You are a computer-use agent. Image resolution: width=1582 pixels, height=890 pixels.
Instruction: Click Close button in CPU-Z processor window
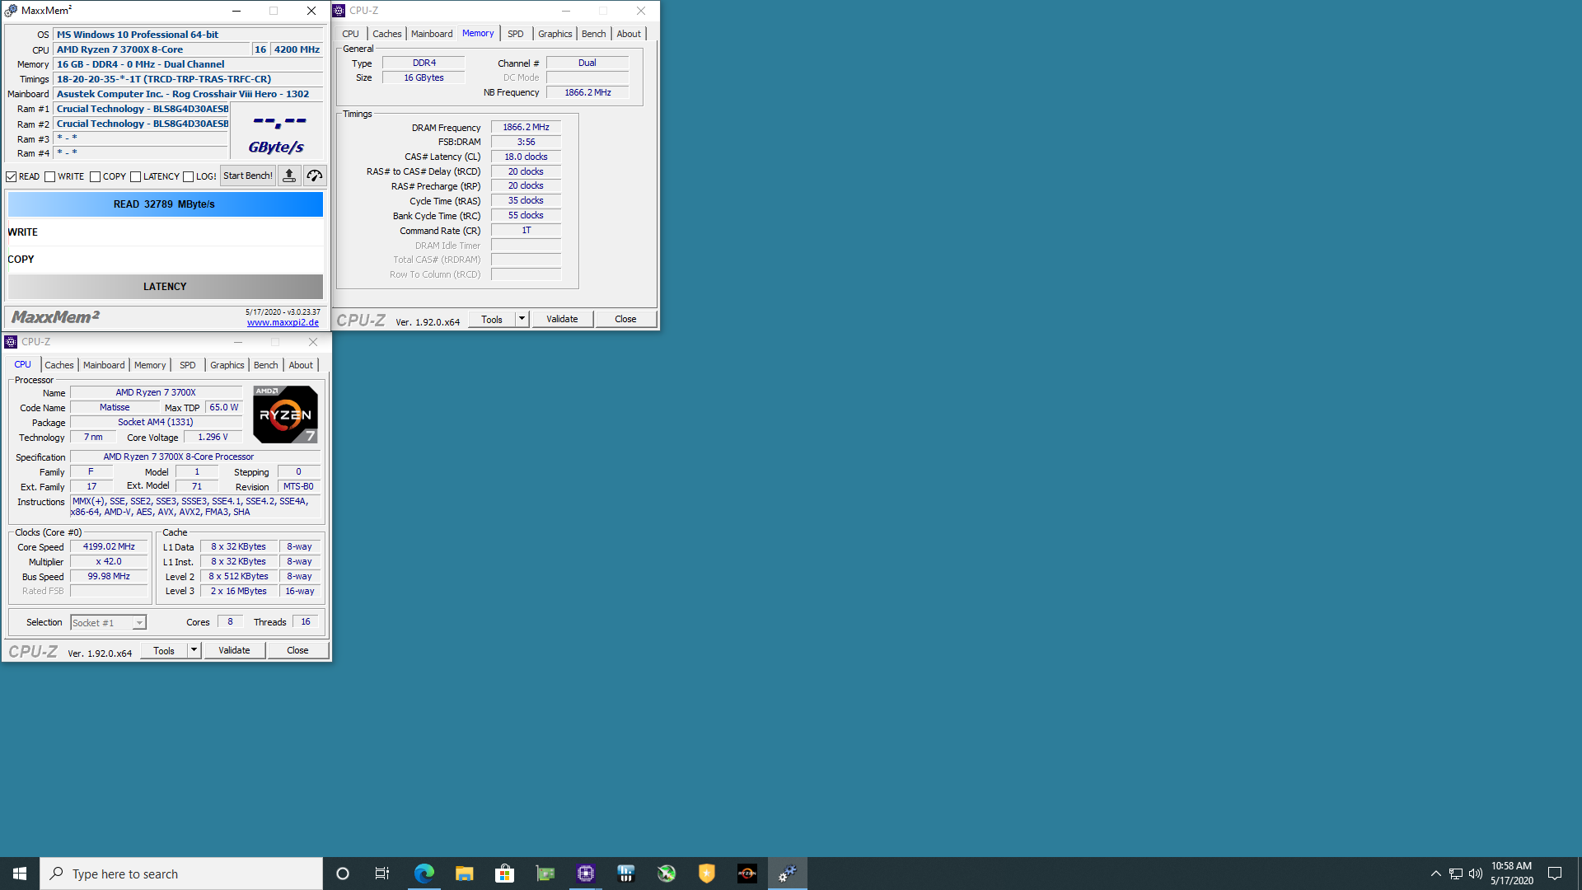[x=297, y=650]
